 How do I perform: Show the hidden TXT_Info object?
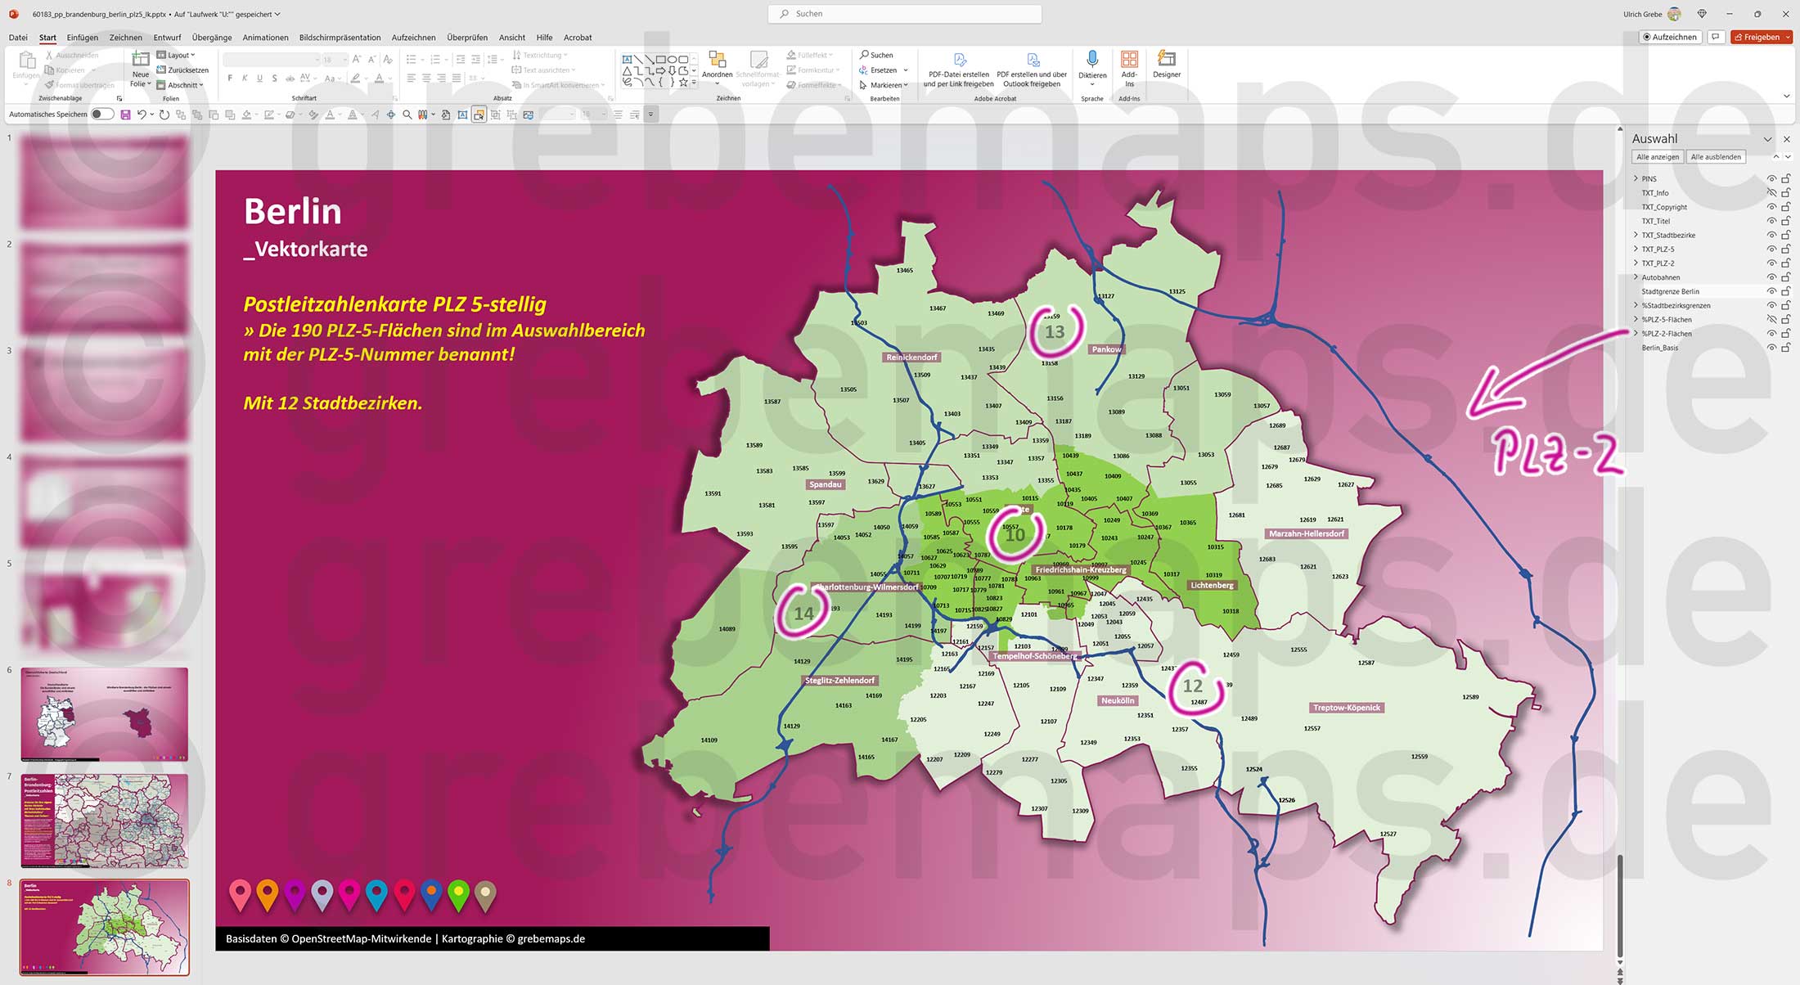click(x=1771, y=192)
